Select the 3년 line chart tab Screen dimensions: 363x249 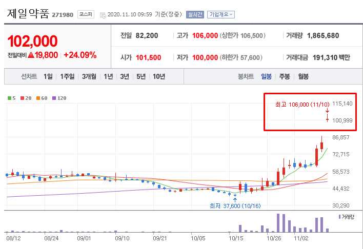pyautogui.click(x=125, y=76)
